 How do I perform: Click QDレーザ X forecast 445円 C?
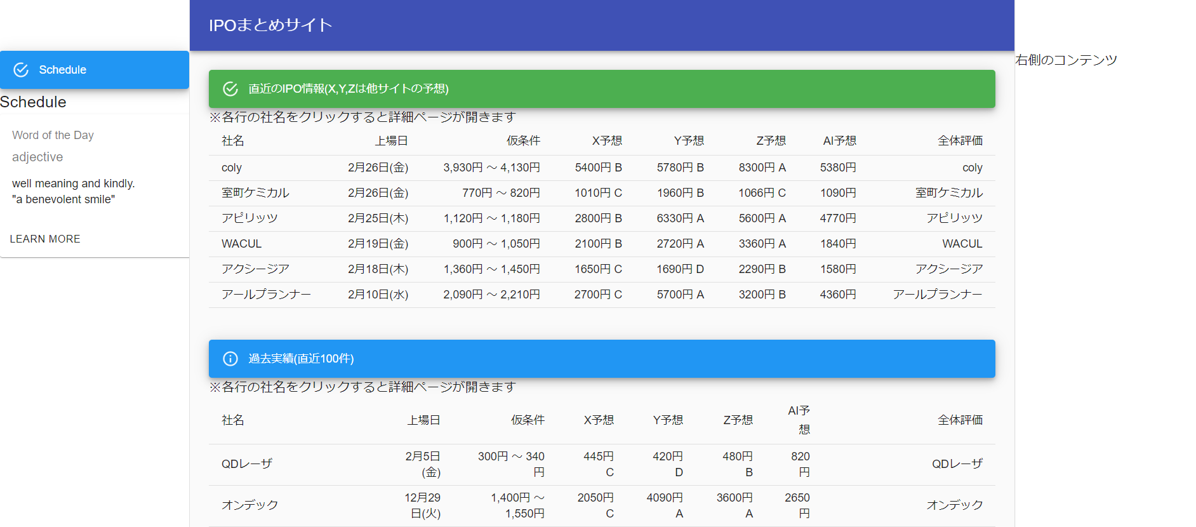point(599,464)
